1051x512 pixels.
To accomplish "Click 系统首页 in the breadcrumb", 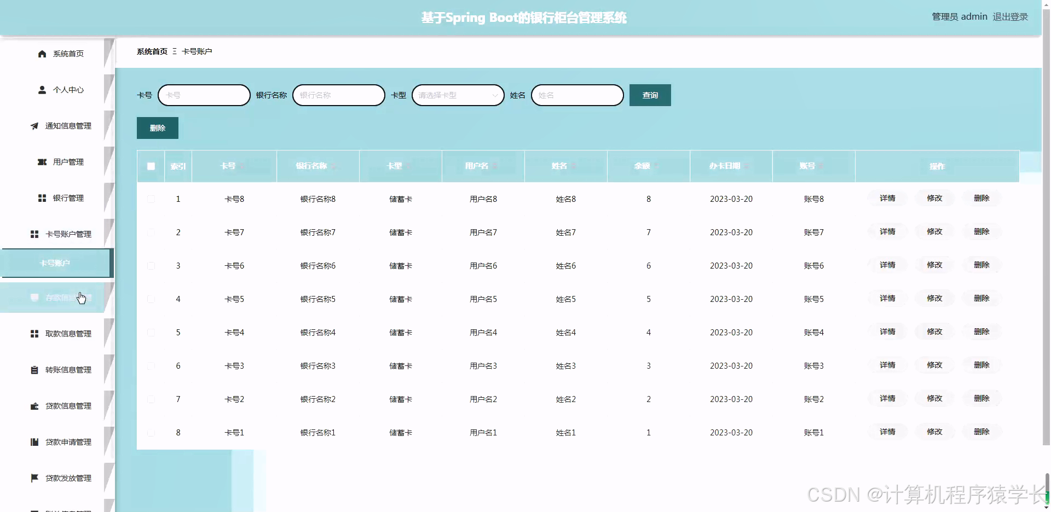I will [x=152, y=51].
